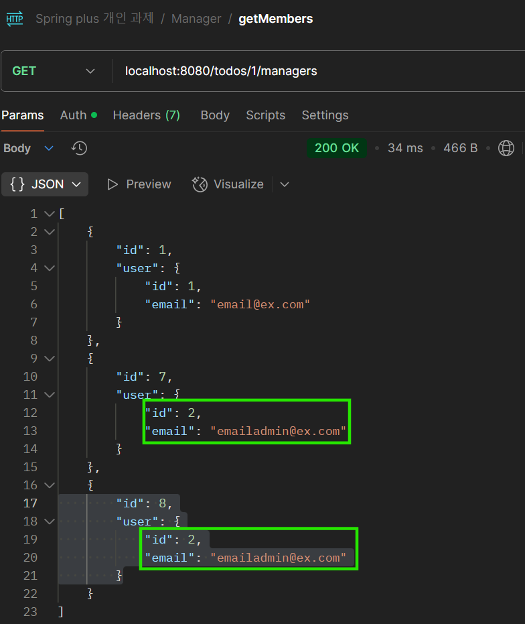Click the "id": 2 entry on line 19

tap(173, 540)
